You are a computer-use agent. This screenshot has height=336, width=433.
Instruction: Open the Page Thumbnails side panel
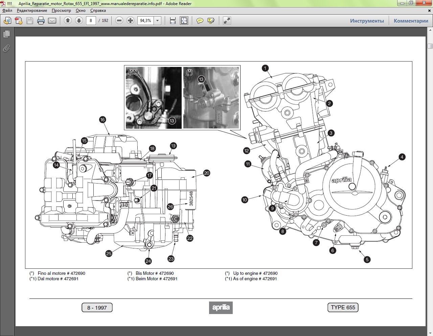pos(6,34)
